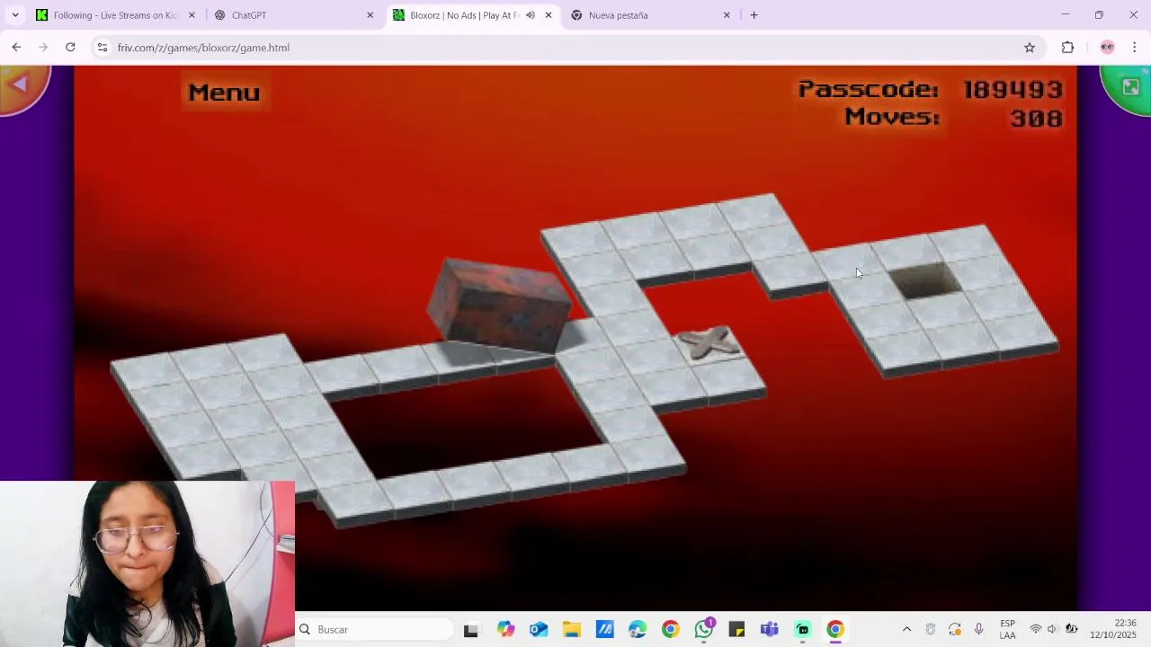Click the webcam overlay video
The height and width of the screenshot is (647, 1151).
pyautogui.click(x=147, y=564)
